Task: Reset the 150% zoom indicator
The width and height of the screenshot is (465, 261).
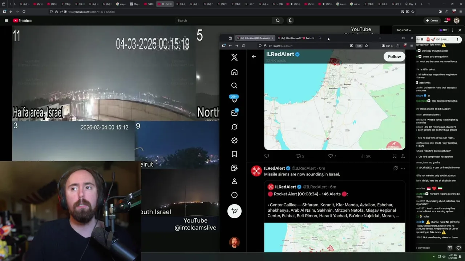Action: click(359, 46)
